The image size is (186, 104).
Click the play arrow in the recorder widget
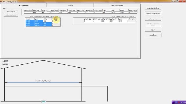pyautogui.click(x=181, y=102)
